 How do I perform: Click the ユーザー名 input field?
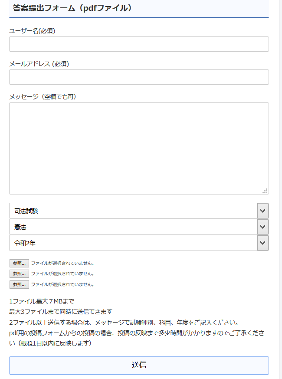point(139,44)
